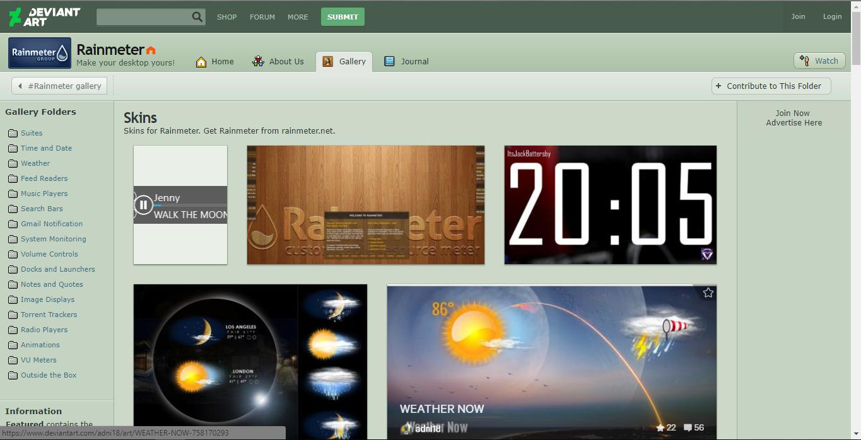Click the orange home icon beside the Rainmeter title
Screen dimensions: 861x440
[151, 49]
